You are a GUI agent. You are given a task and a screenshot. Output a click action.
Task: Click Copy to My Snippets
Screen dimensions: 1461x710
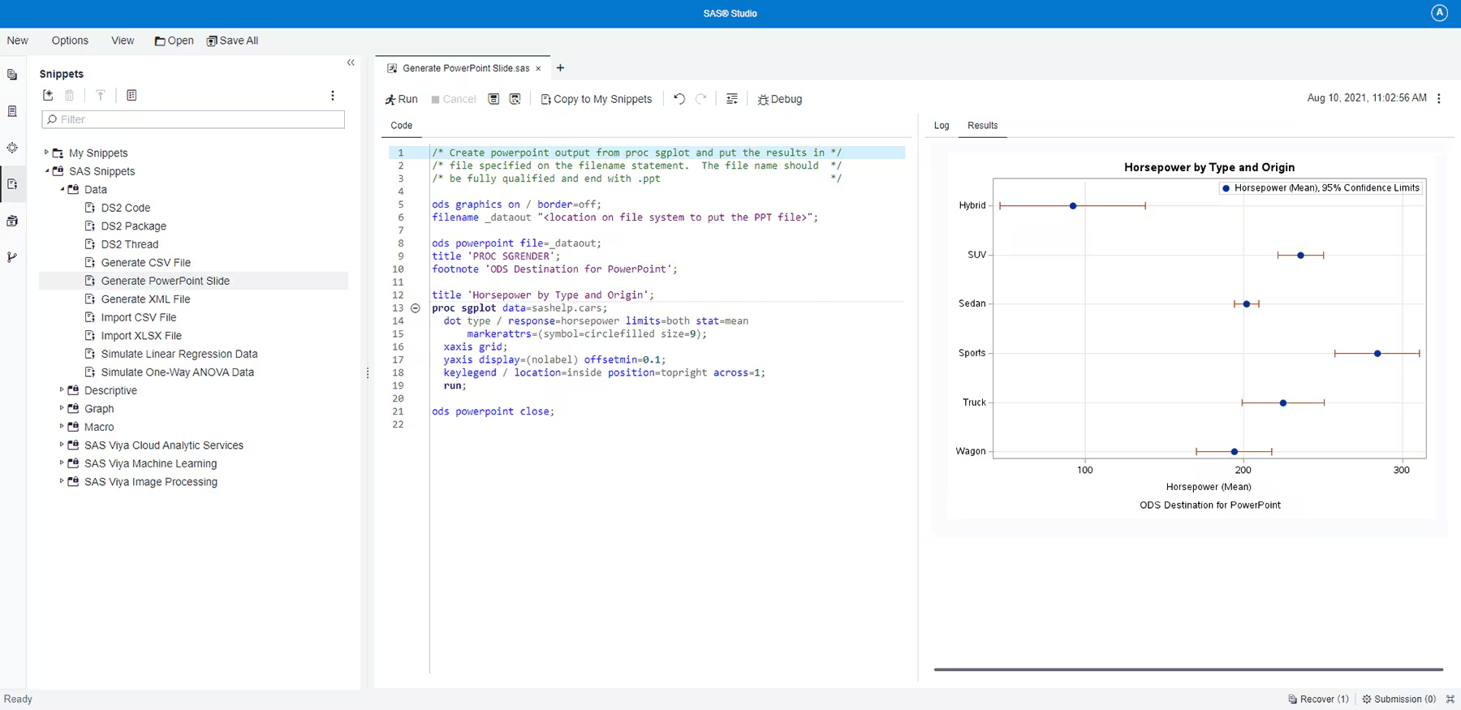[597, 99]
